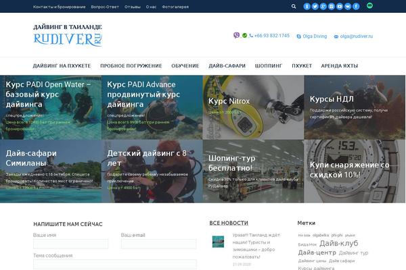This screenshot has height=270, width=406.
Task: Open Контакты и бронирование top link
Action: coord(60,7)
